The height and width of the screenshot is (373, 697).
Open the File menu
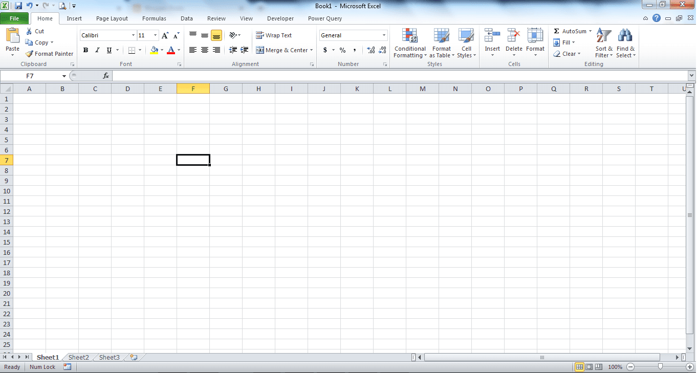click(15, 18)
